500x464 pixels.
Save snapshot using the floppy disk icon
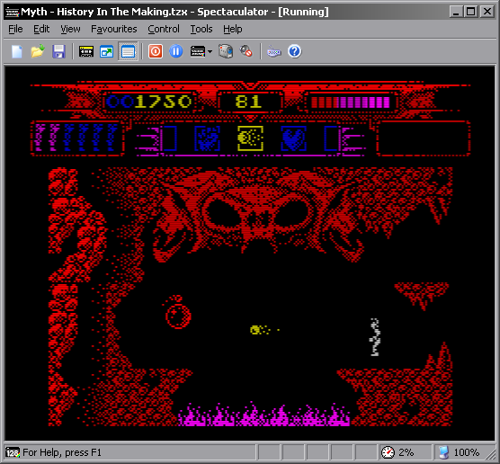(x=58, y=51)
